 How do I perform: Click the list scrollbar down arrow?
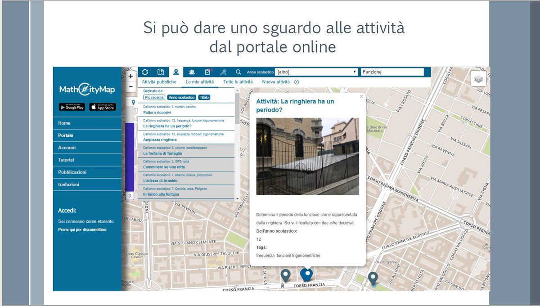coord(237,198)
